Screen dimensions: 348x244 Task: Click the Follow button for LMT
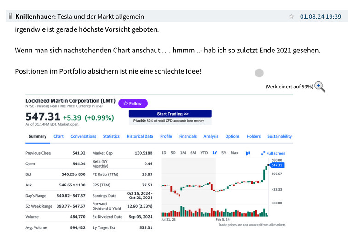coord(133,104)
